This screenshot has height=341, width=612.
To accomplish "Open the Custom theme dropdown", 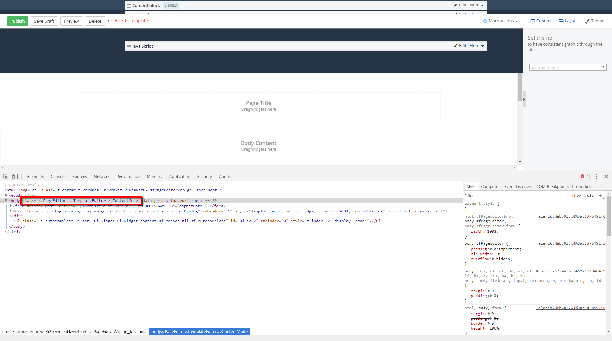I will click(x=568, y=67).
